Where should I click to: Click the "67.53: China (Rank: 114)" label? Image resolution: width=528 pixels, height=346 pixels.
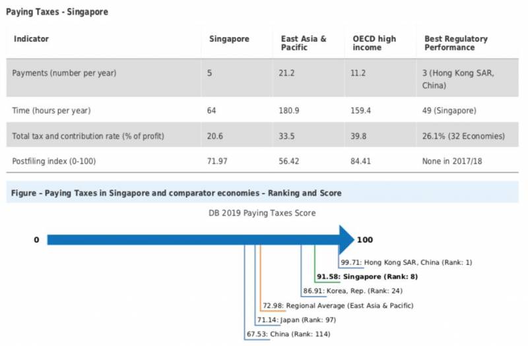(x=287, y=333)
